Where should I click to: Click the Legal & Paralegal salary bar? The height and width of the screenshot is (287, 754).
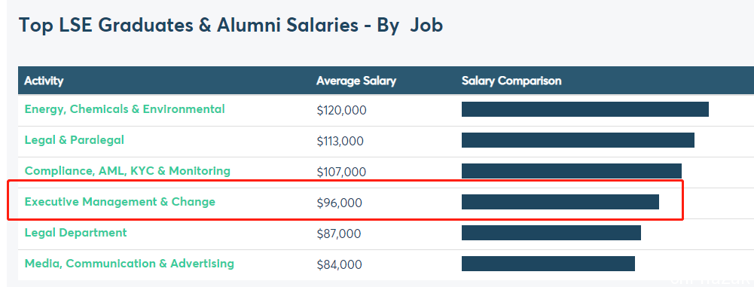coord(578,140)
